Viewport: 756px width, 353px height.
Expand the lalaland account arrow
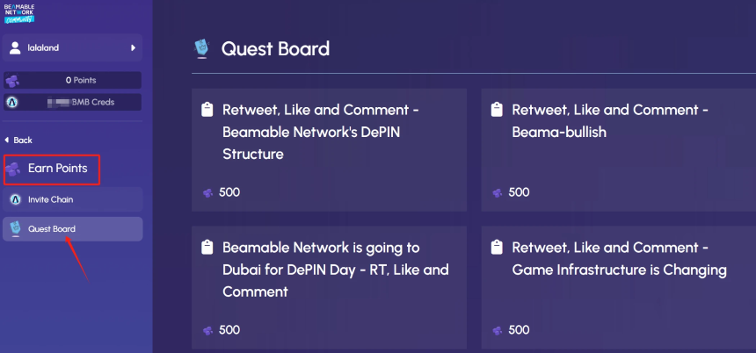point(133,48)
